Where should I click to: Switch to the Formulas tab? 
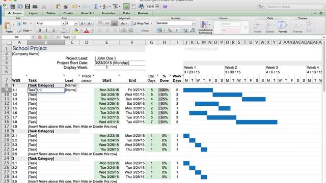(x=108, y=13)
